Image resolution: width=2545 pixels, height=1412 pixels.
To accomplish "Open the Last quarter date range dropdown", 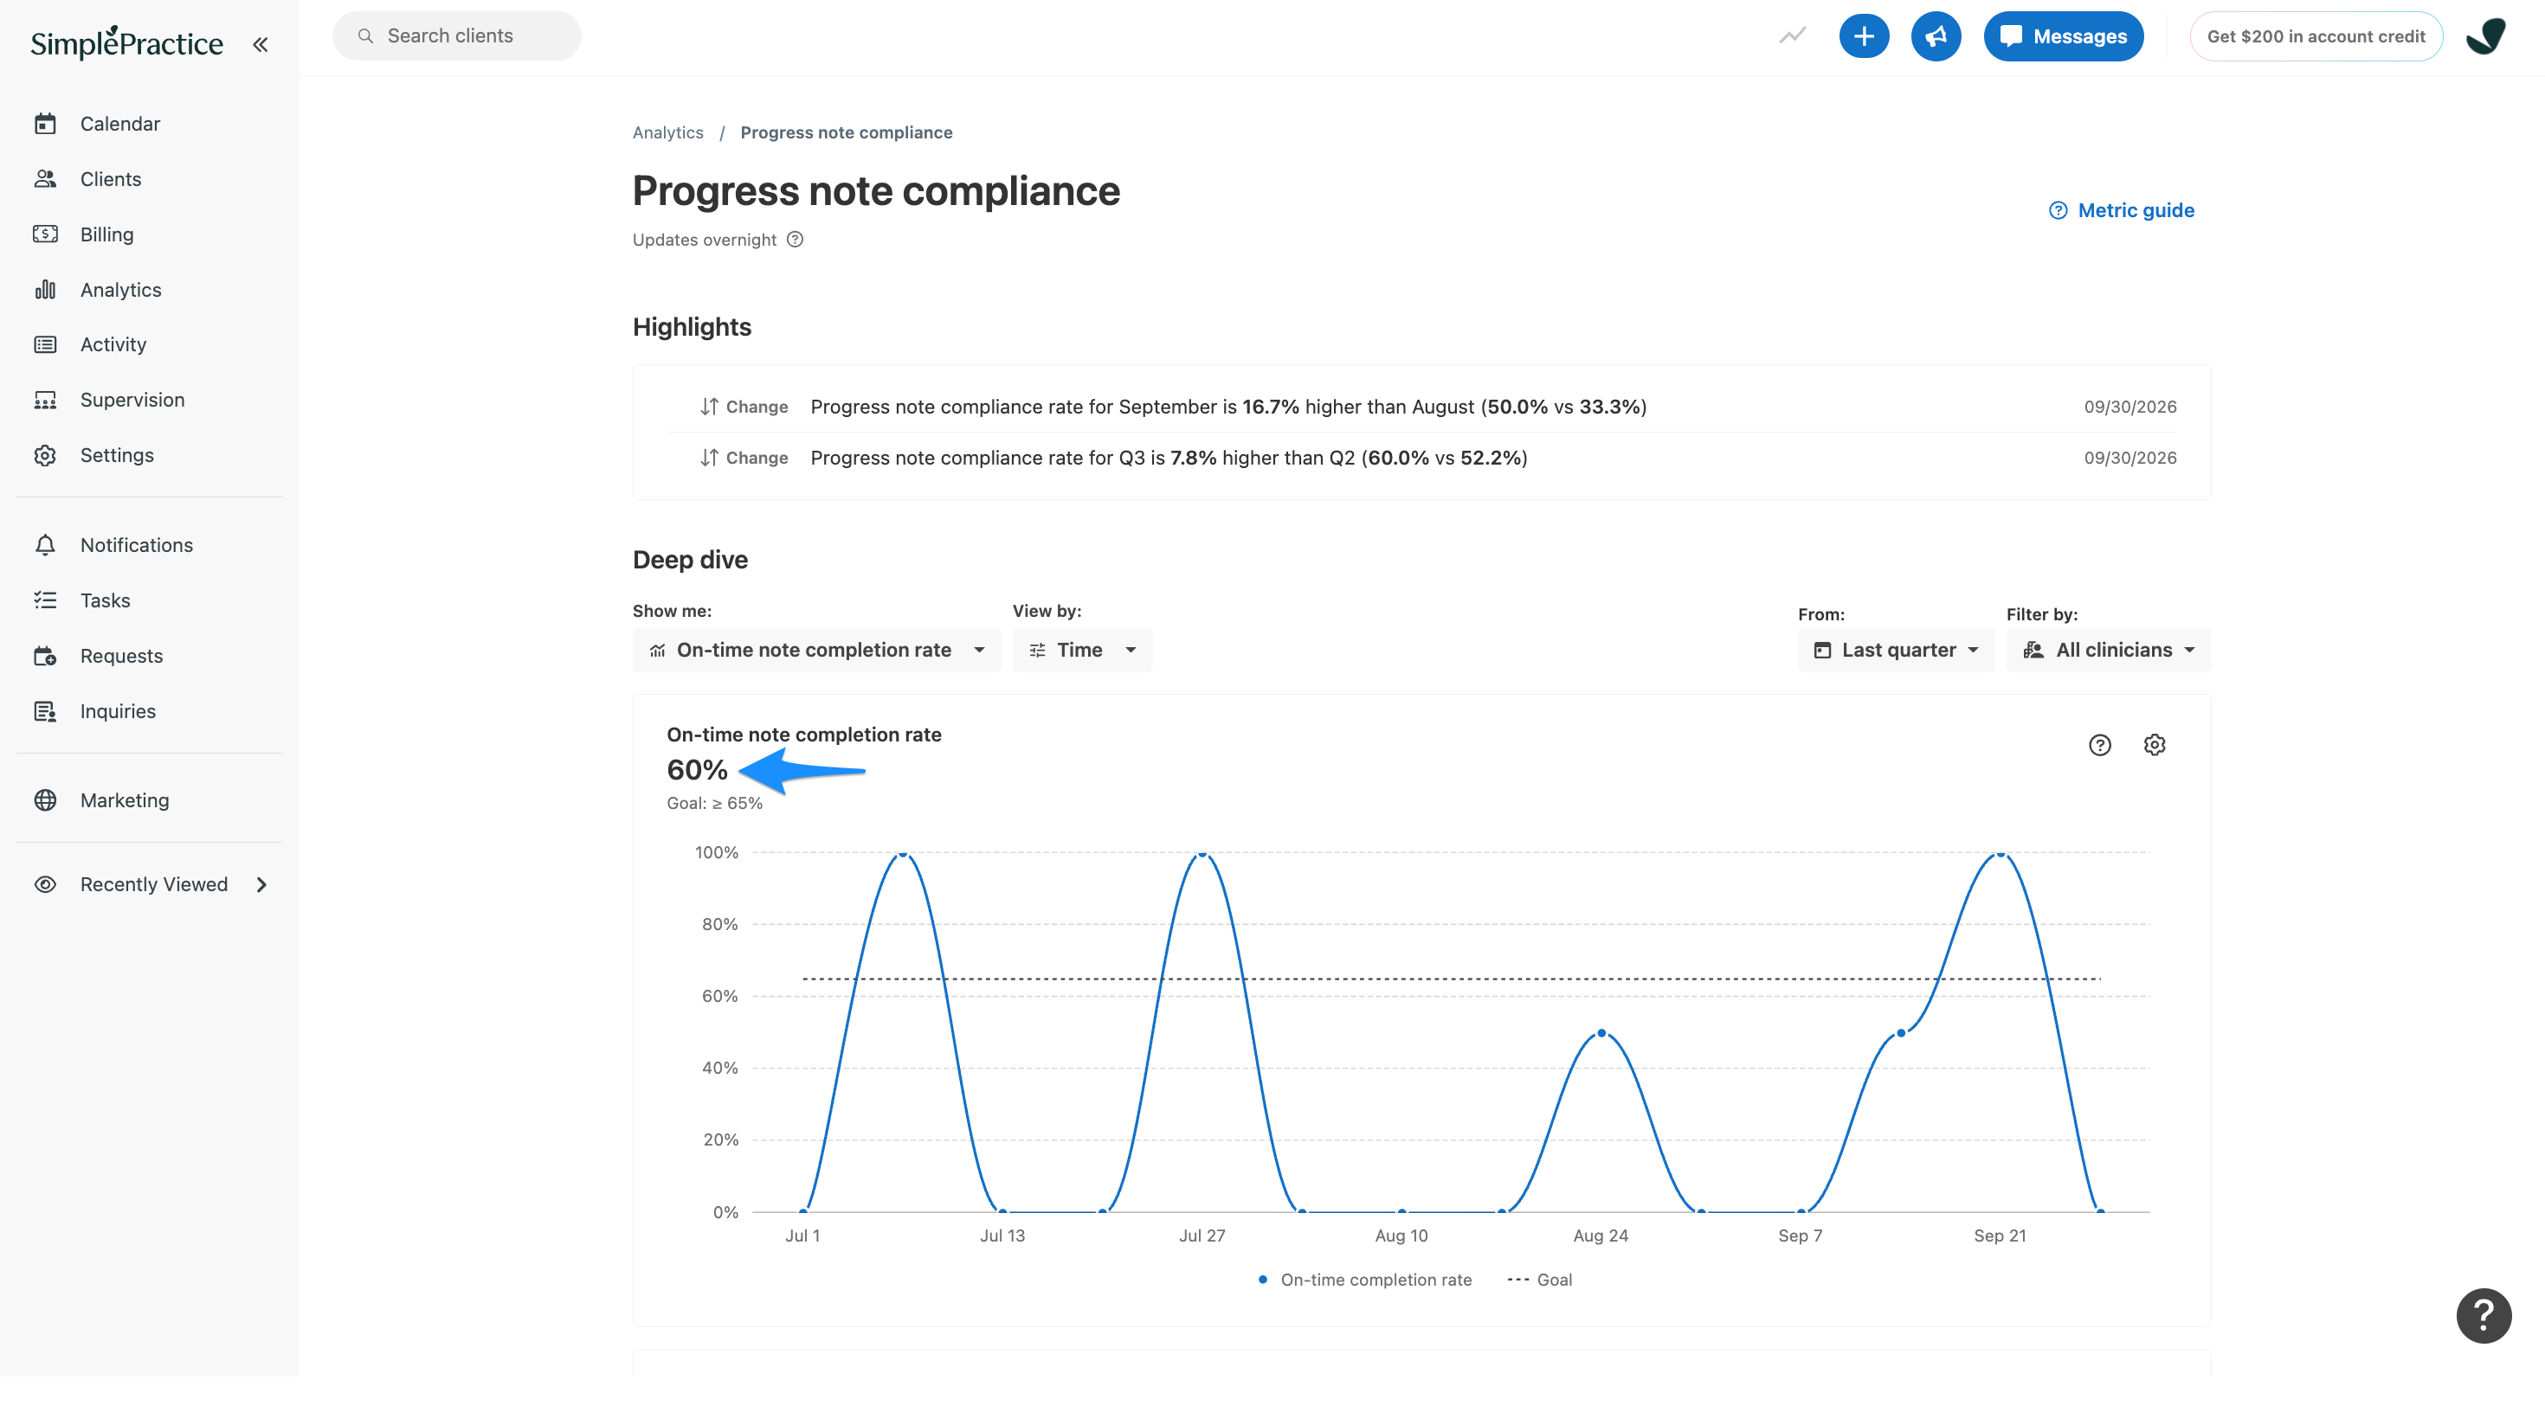I will [1896, 650].
